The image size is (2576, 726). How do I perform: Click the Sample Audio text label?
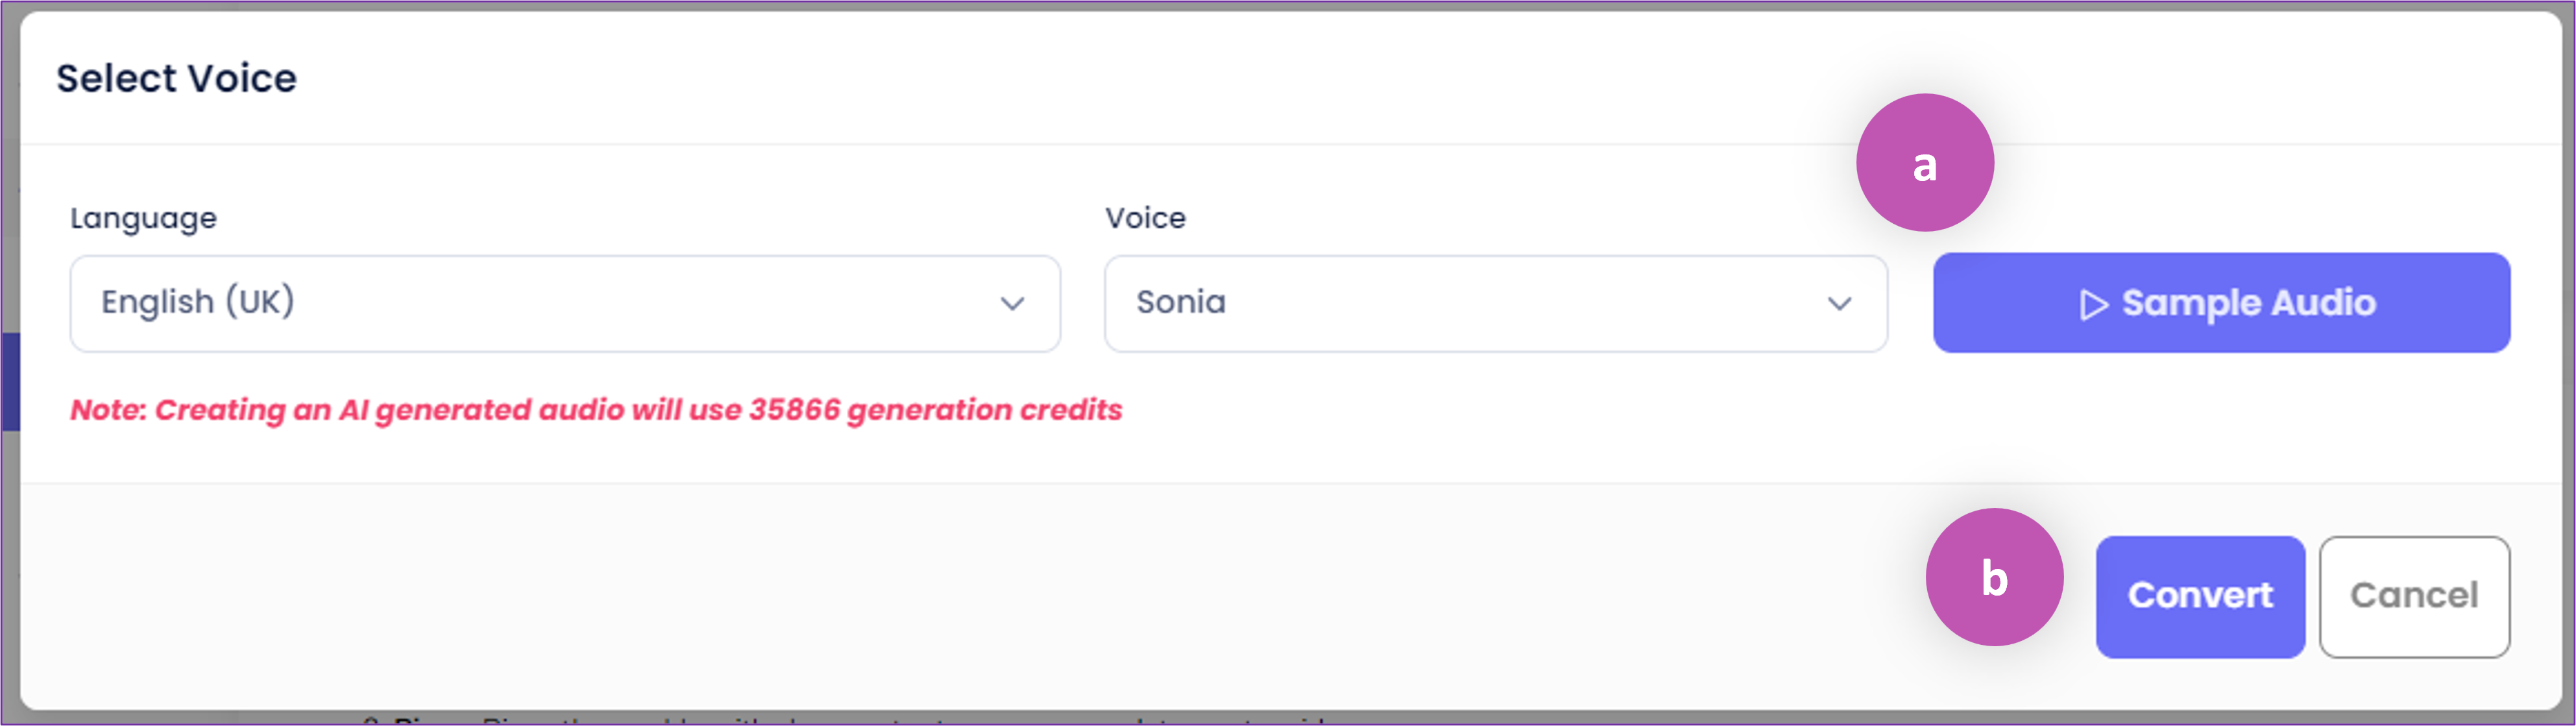point(2249,303)
